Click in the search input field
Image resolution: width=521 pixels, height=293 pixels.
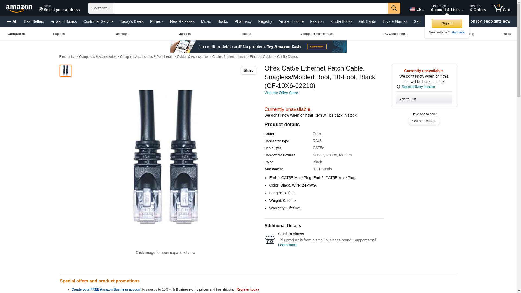(x=250, y=8)
